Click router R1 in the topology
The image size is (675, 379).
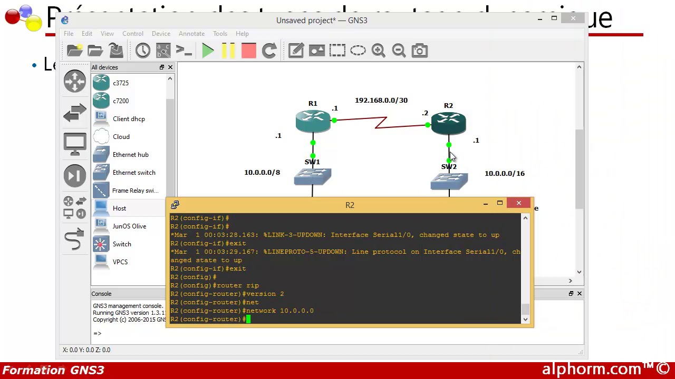pos(313,121)
